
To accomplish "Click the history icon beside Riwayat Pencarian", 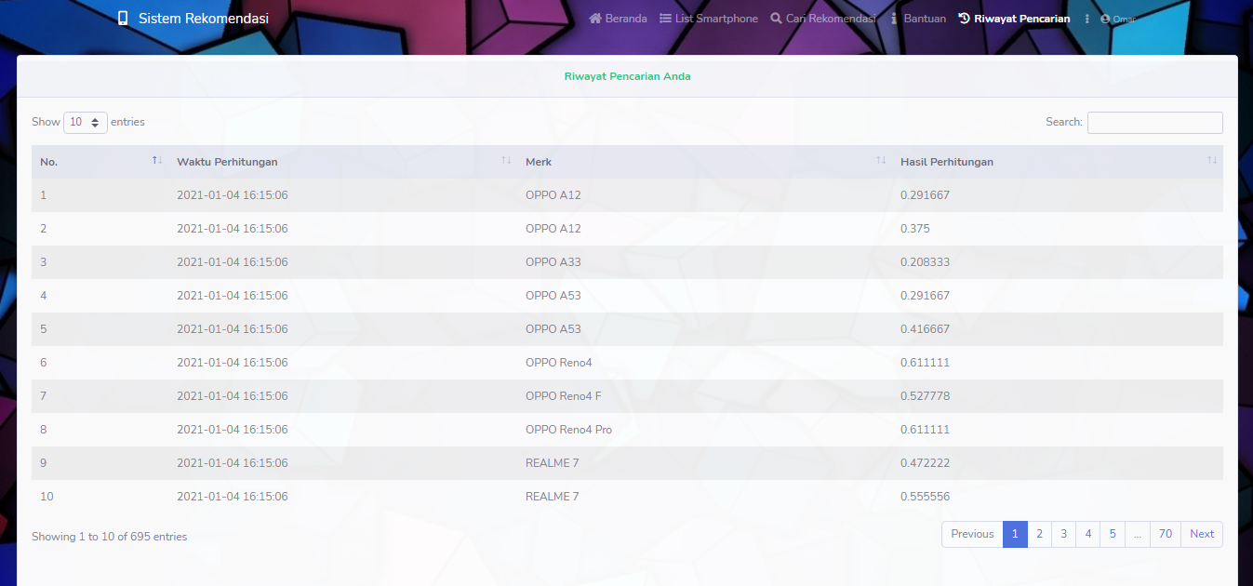I will coord(965,19).
